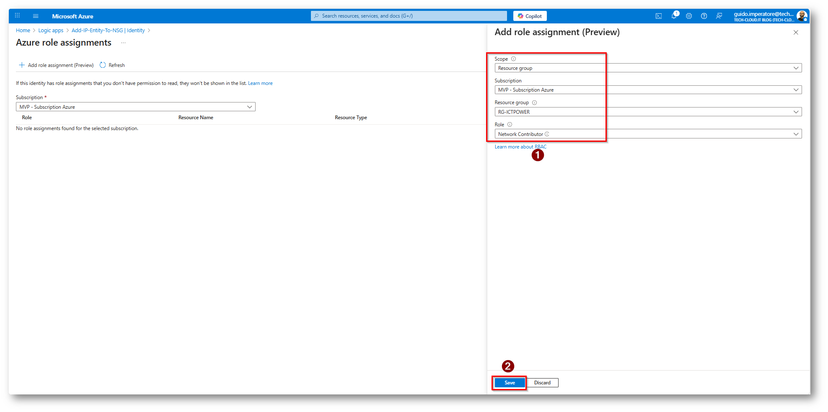Open the more options ellipsis beside page title
This screenshot has height=412, width=828.
coord(123,43)
